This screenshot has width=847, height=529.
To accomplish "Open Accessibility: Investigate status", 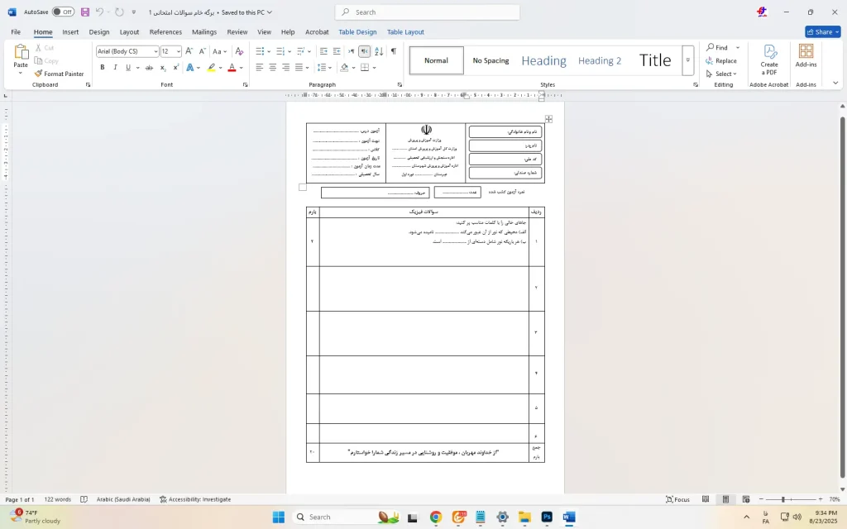I will (x=195, y=499).
